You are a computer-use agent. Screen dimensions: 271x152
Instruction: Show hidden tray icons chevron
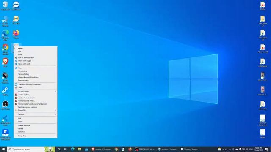(230, 149)
